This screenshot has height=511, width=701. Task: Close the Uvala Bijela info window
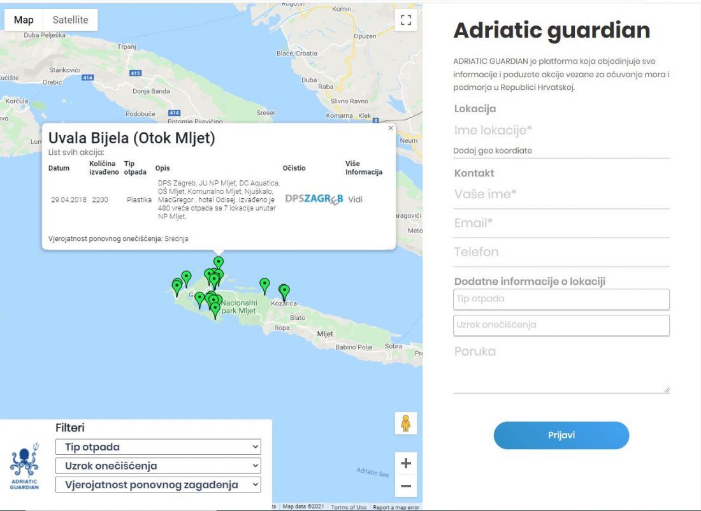(x=391, y=128)
